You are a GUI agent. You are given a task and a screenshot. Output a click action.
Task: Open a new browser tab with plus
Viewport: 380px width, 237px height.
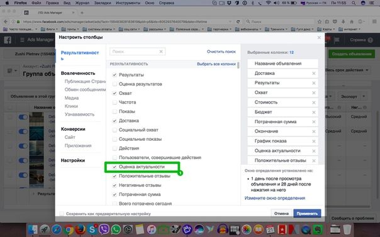click(x=82, y=13)
